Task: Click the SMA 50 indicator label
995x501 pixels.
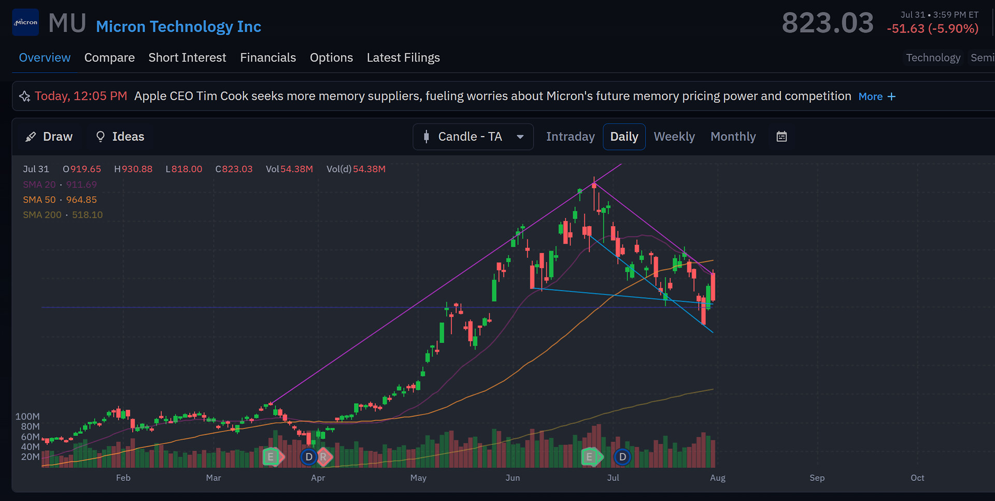Action: click(60, 200)
